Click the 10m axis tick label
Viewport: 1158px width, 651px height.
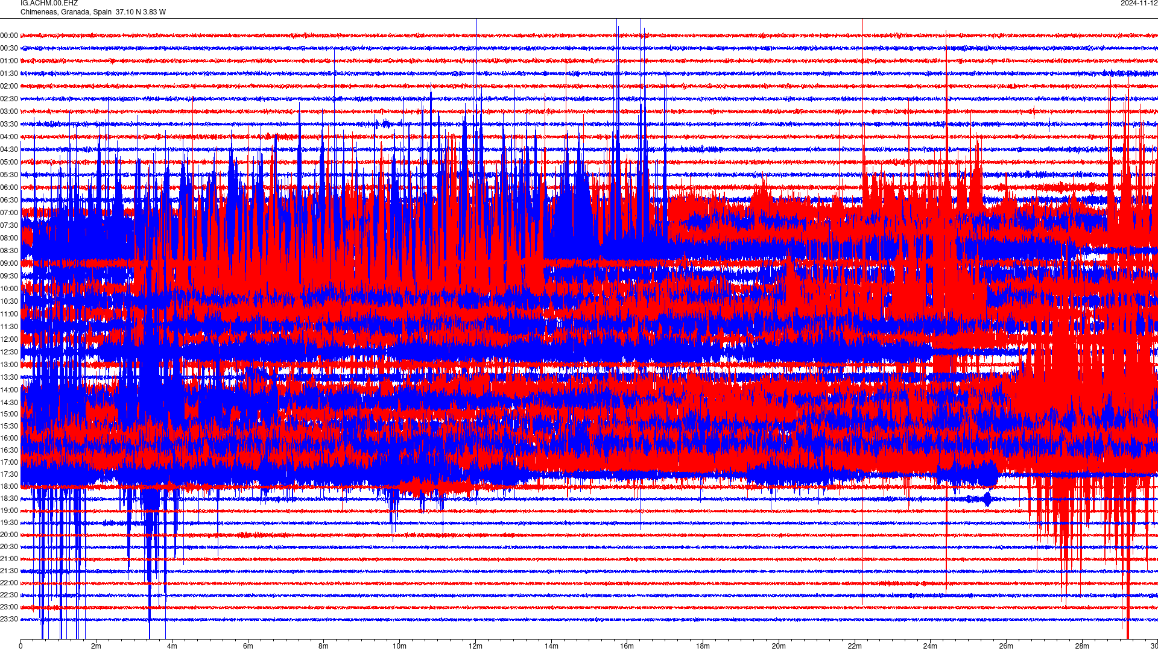click(400, 646)
